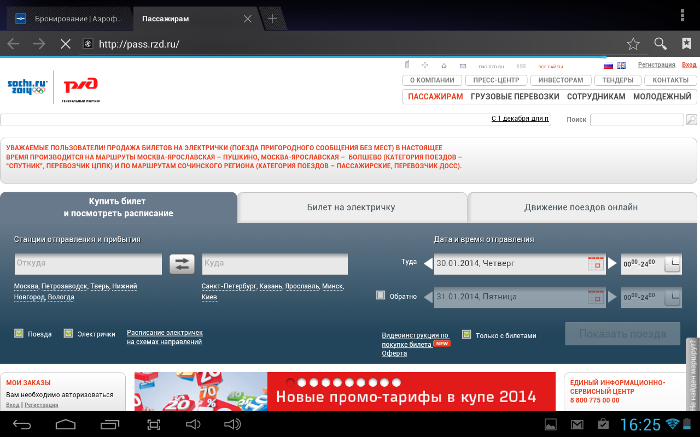The image size is (700, 437).
Task: Open clock picker for Туда time
Action: tap(672, 264)
